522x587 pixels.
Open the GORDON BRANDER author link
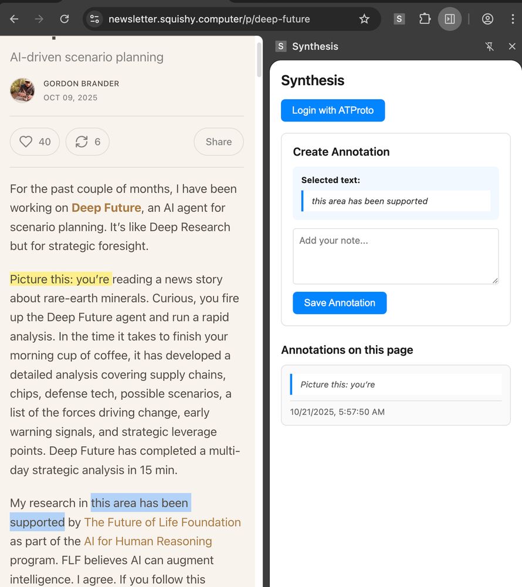point(81,83)
